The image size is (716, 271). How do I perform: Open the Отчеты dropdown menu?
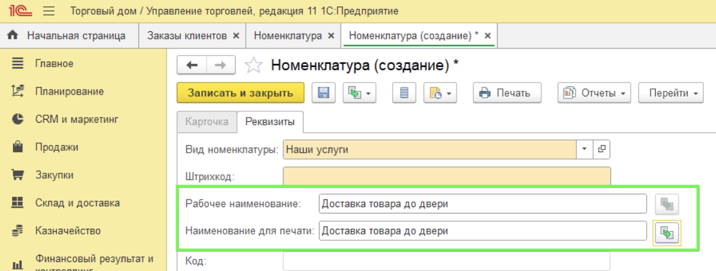pyautogui.click(x=594, y=93)
